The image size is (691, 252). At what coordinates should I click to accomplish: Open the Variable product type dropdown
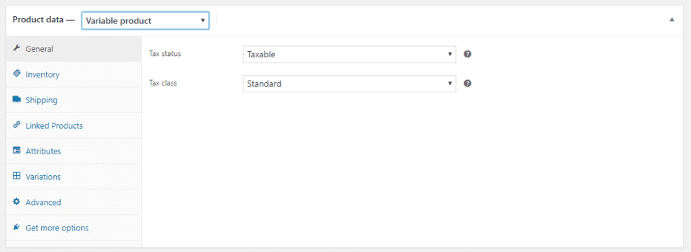(146, 21)
